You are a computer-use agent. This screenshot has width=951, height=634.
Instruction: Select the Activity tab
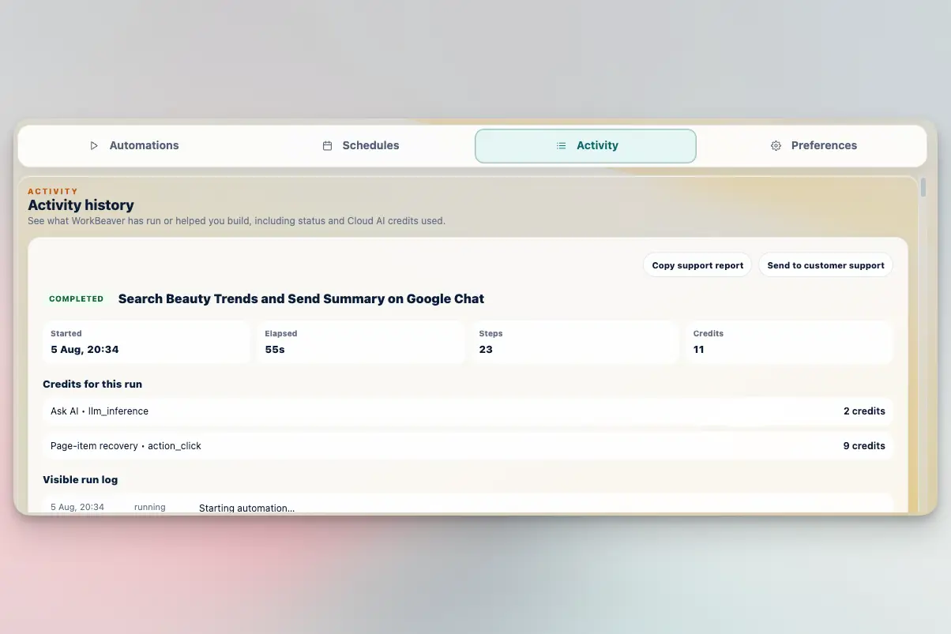click(585, 146)
